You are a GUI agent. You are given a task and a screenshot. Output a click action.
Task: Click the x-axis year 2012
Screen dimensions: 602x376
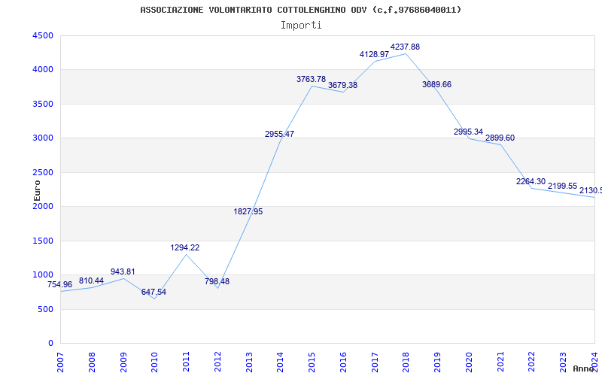tap(217, 362)
